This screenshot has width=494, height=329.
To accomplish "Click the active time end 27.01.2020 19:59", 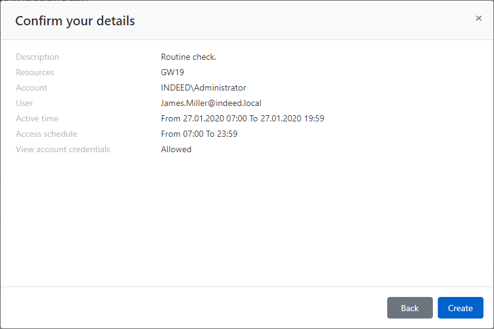I will (x=292, y=118).
